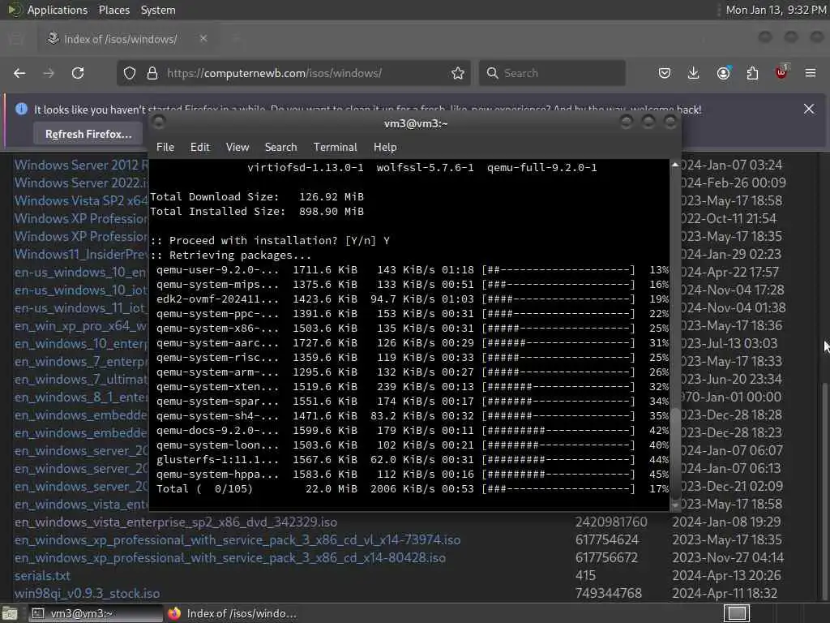Open the Windows Vista SP2 x64 link
Viewport: 830px width, 623px height.
point(82,201)
